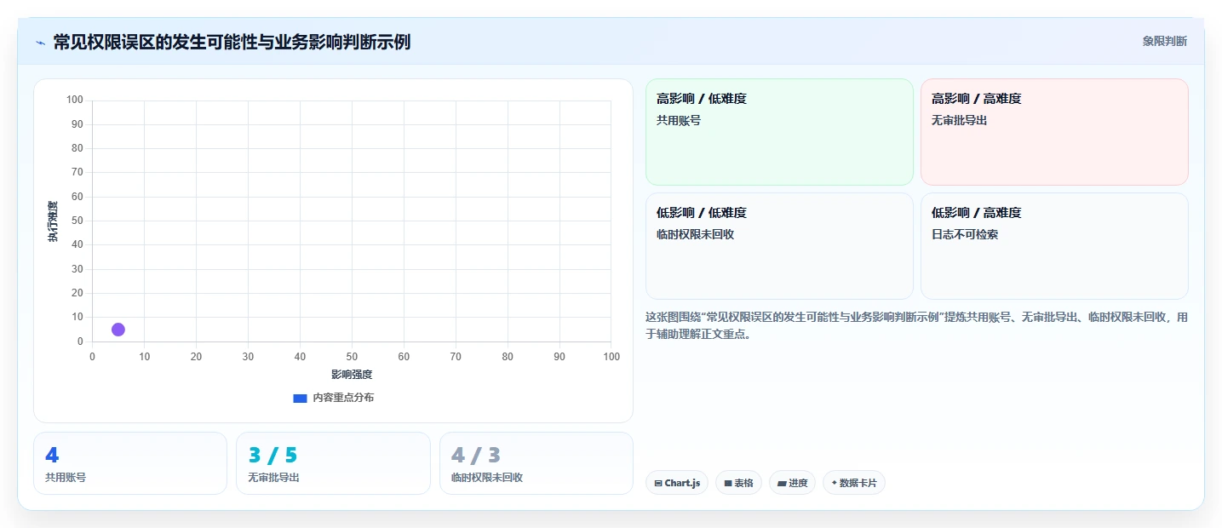The width and height of the screenshot is (1222, 528).
Task: Click the stat card showing value 4
Action: coord(130,463)
